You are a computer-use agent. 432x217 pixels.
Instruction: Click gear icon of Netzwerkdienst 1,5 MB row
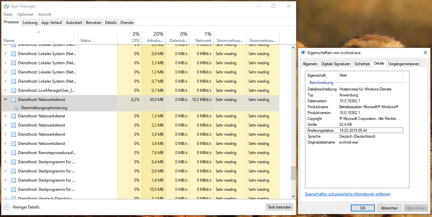pos(13,116)
